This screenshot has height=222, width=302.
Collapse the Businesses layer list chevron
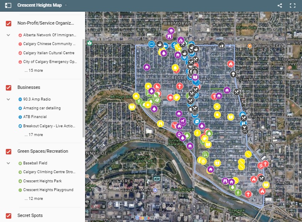tap(8, 99)
